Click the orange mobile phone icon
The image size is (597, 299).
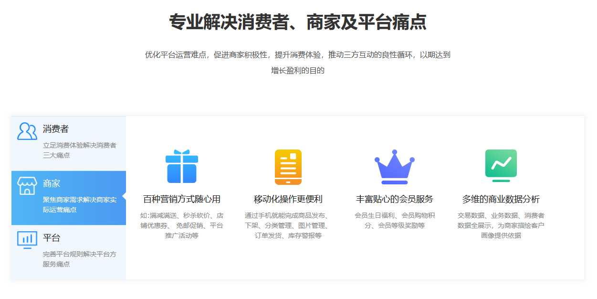(288, 167)
